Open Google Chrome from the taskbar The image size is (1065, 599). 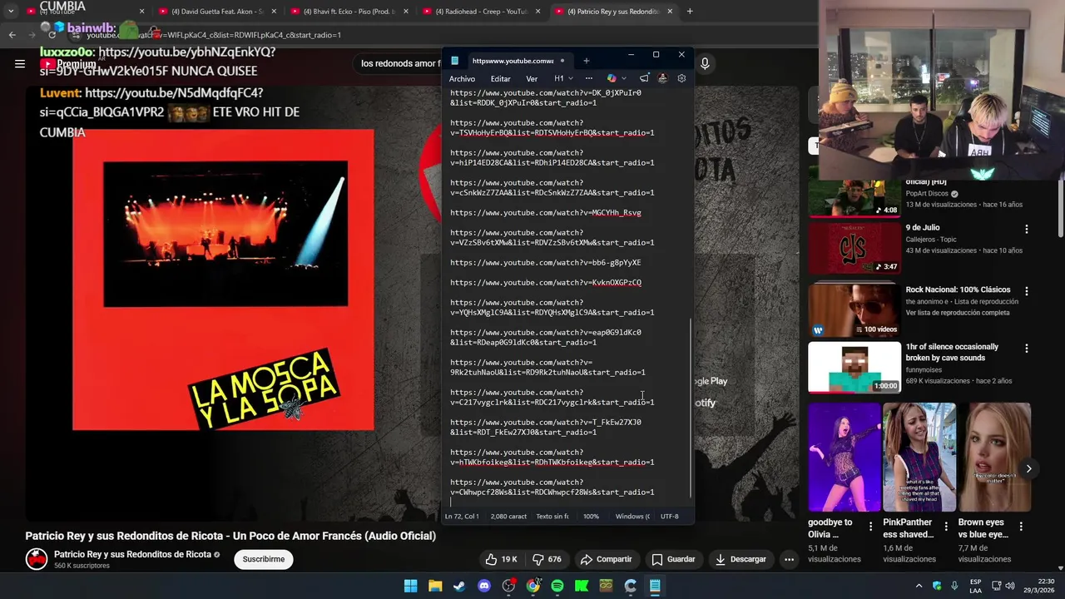pos(533,586)
